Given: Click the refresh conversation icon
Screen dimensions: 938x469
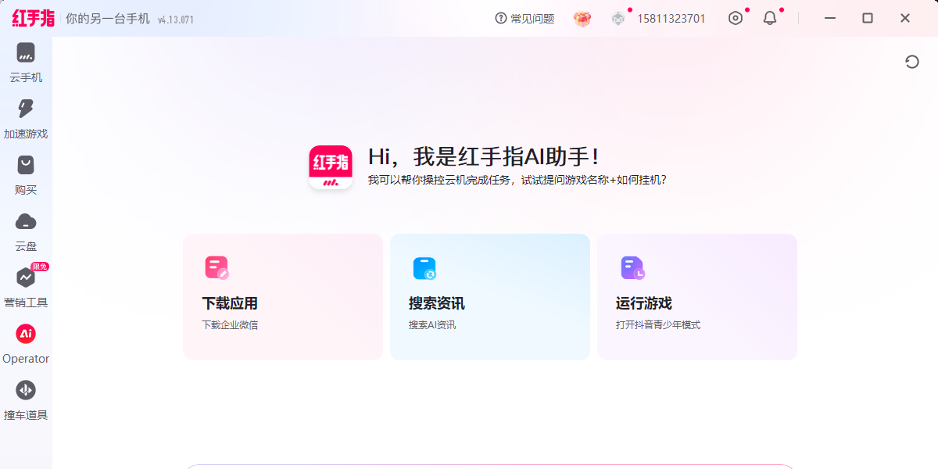Looking at the screenshot, I should click(x=912, y=62).
